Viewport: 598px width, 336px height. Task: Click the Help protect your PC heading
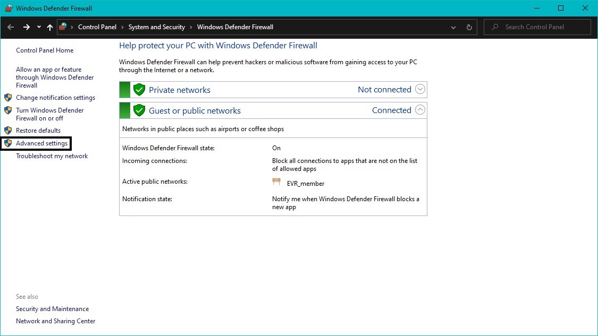[x=218, y=46]
